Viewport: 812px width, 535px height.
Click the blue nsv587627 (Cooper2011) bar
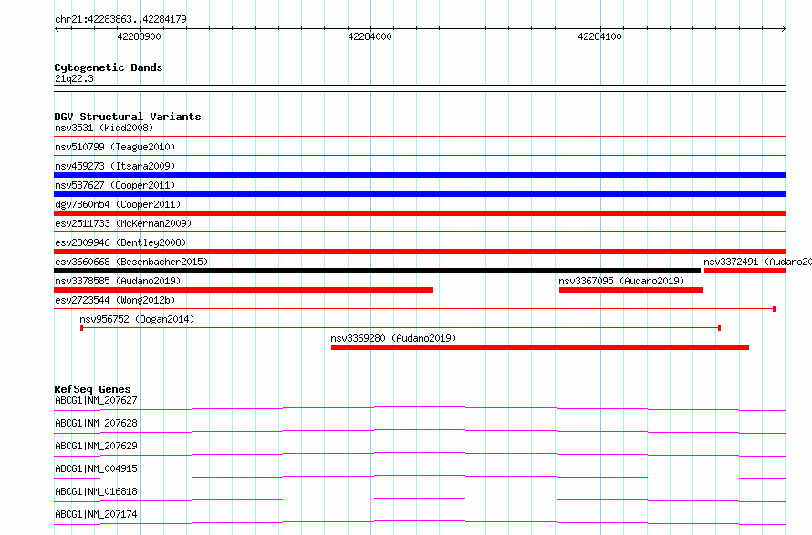[x=420, y=194]
